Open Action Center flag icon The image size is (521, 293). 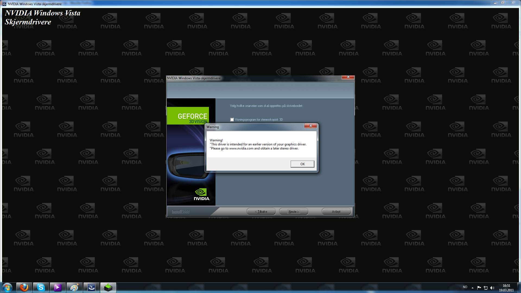(x=479, y=288)
